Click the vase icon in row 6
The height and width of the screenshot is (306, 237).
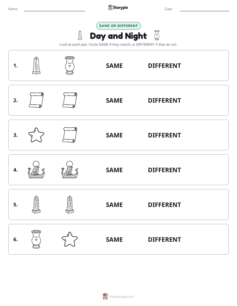[36, 239]
